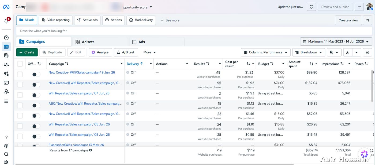This screenshot has height=165, width=375.
Task: Open Columns: Performance dropdown
Action: click(x=266, y=52)
